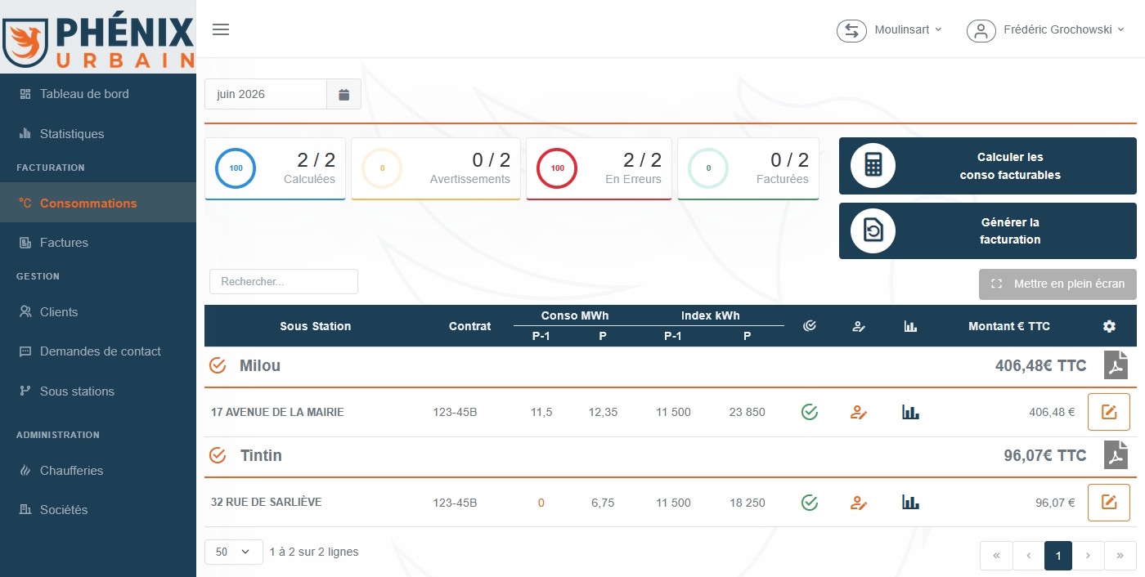This screenshot has width=1145, height=577.
Task: Click the index value 23 850
Action: 747,412
